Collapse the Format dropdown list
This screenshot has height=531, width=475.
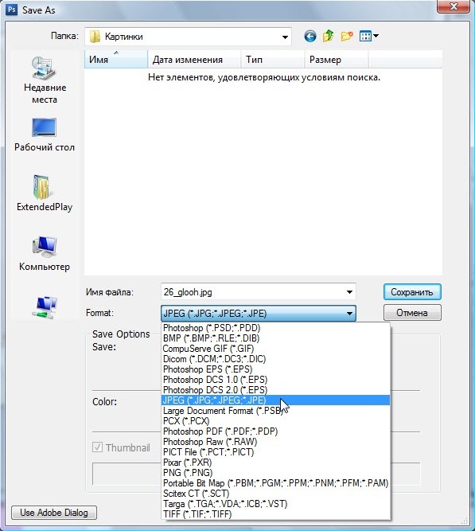point(349,313)
